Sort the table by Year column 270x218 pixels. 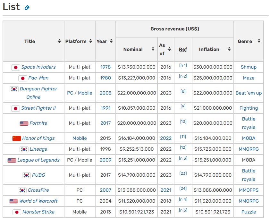pyautogui.click(x=111, y=41)
